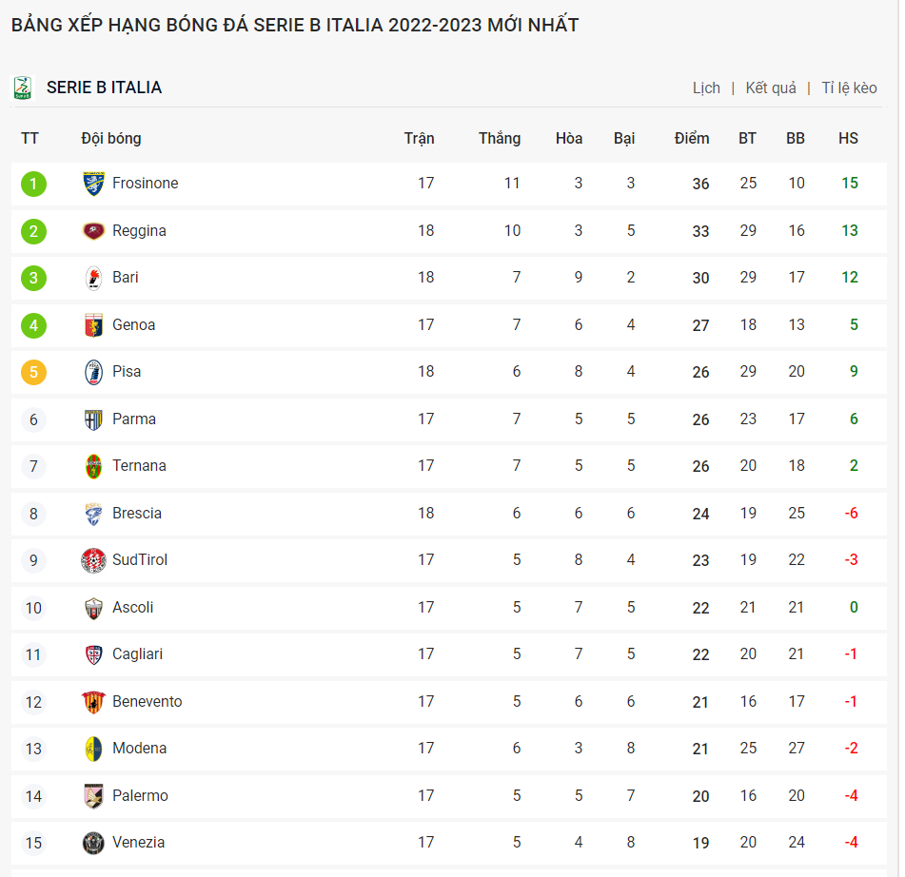Image resolution: width=905 pixels, height=877 pixels.
Task: Select the Parma club badge
Action: (x=93, y=419)
